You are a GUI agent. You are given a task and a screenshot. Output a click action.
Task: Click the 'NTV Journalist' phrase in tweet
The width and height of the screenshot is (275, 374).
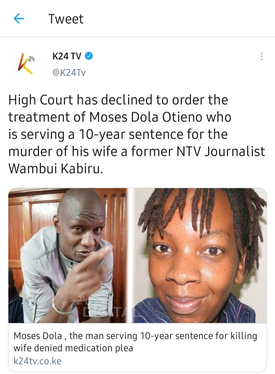[221, 151]
